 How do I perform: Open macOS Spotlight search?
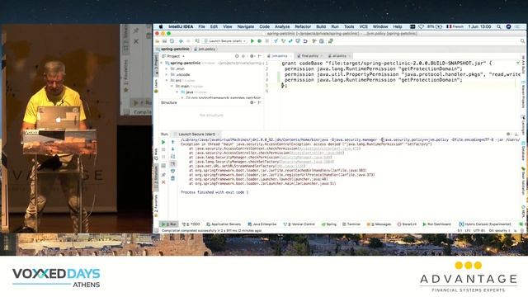coord(498,26)
